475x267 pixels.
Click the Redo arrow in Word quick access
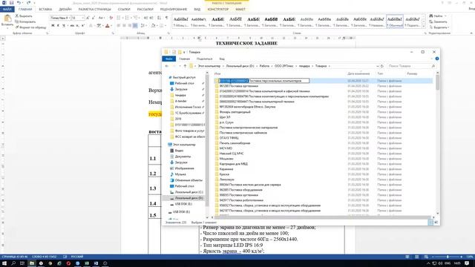click(28, 3)
